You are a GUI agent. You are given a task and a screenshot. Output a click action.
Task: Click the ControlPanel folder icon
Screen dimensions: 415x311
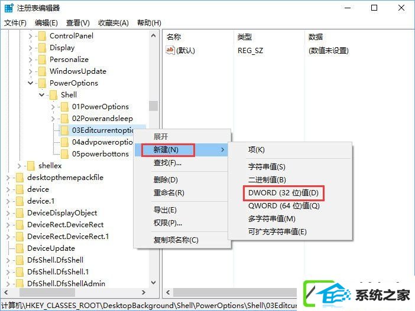42,36
